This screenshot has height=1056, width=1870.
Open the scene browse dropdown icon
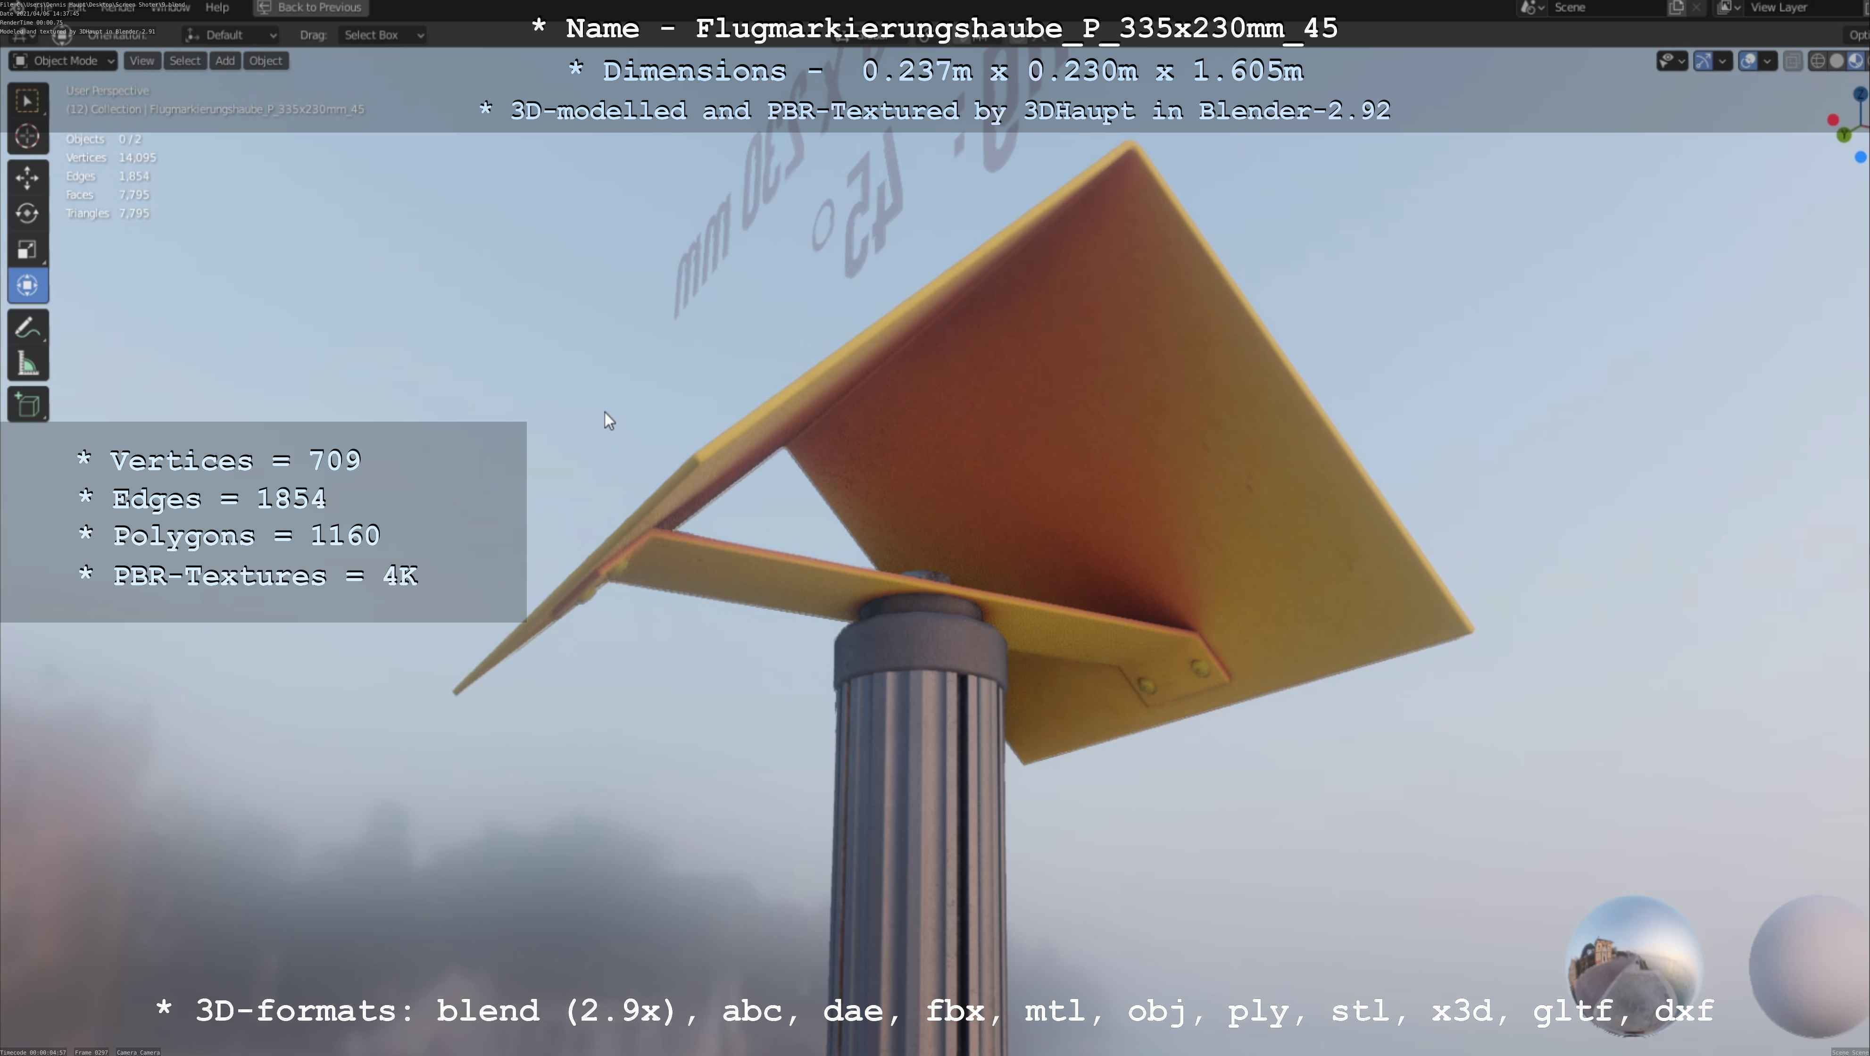[1532, 7]
